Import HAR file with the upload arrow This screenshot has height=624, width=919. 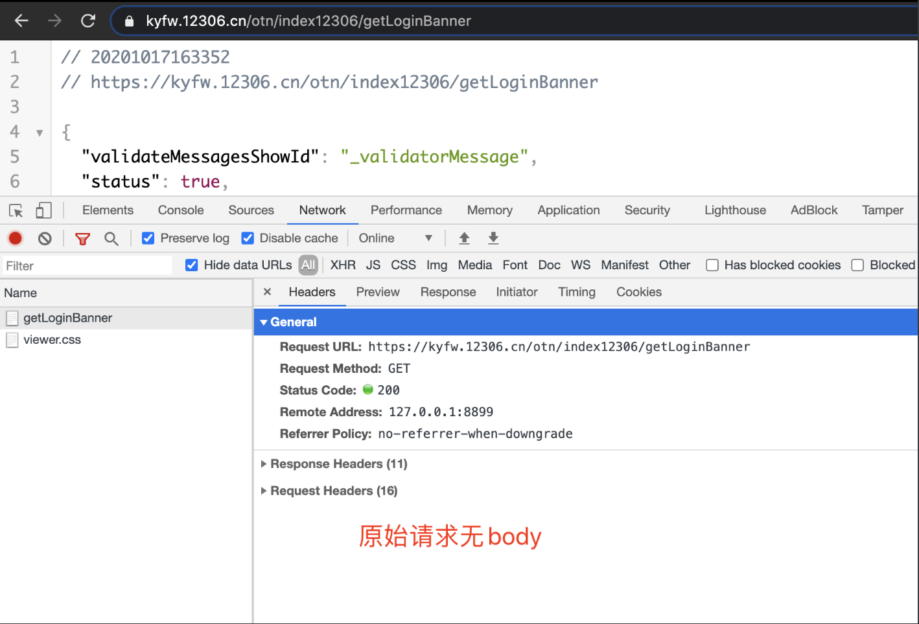464,238
